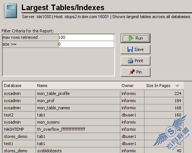Select the mon_prof table name
Screen dimensions: 192x153
pos(46,101)
